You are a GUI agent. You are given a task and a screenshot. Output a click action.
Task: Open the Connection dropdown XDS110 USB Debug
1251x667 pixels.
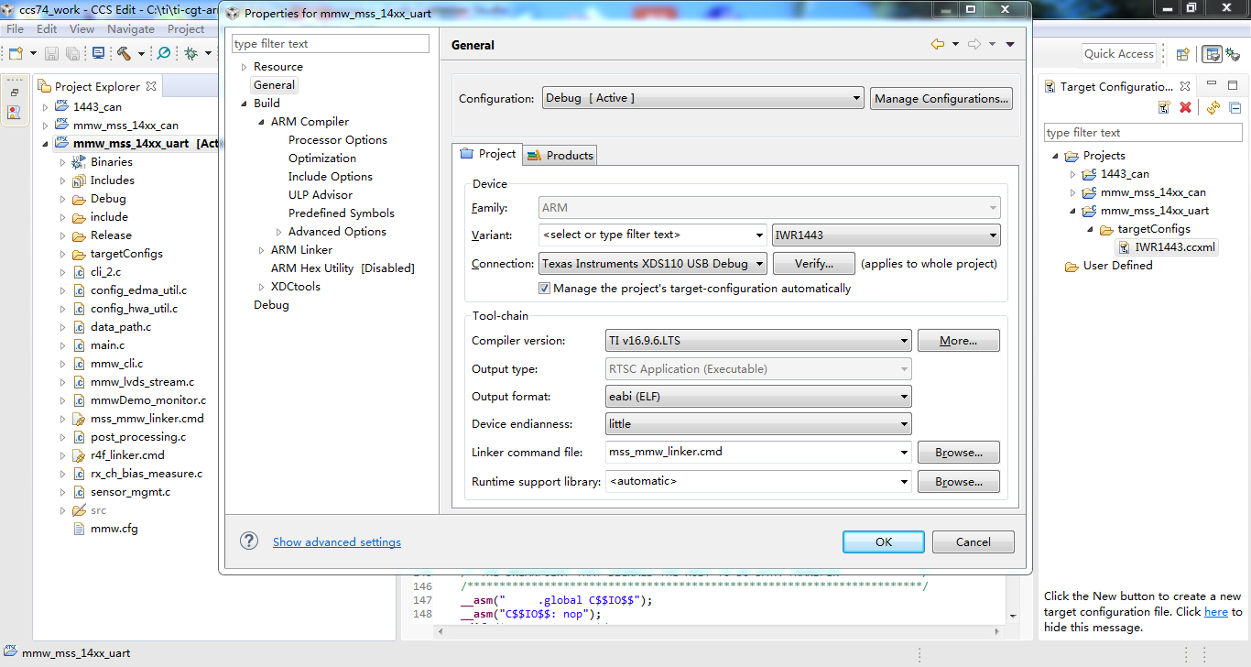pos(652,263)
